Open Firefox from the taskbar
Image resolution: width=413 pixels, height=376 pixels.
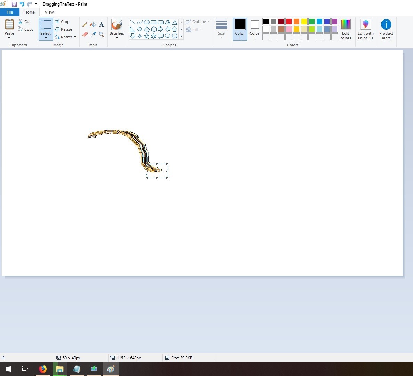pos(43,369)
